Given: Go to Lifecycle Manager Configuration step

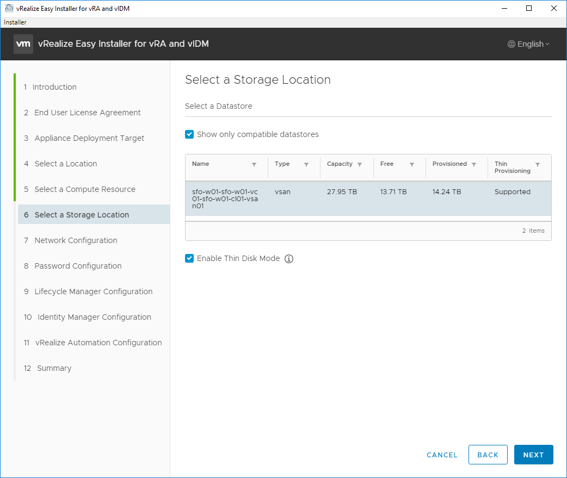Looking at the screenshot, I should click(x=88, y=291).
